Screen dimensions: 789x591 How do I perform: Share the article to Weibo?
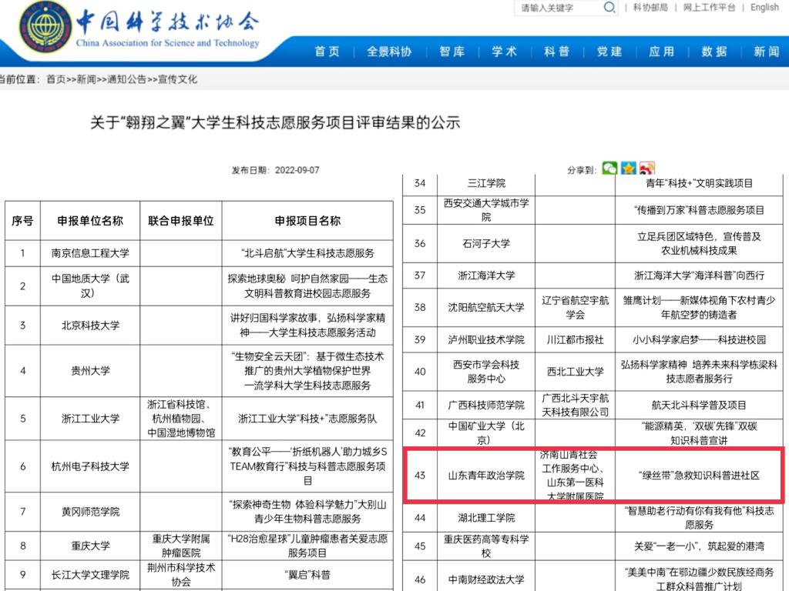pyautogui.click(x=647, y=169)
